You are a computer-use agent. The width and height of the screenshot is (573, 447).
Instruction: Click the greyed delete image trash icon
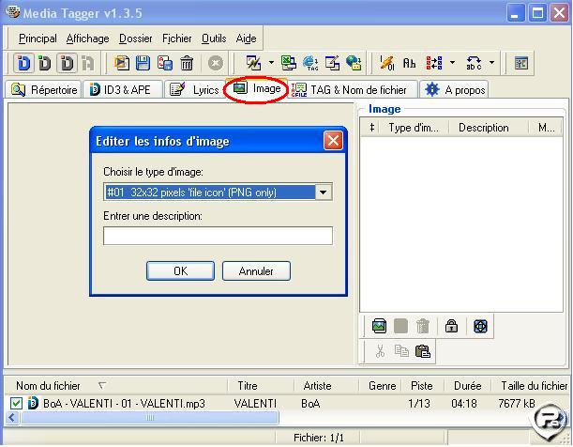pos(423,326)
